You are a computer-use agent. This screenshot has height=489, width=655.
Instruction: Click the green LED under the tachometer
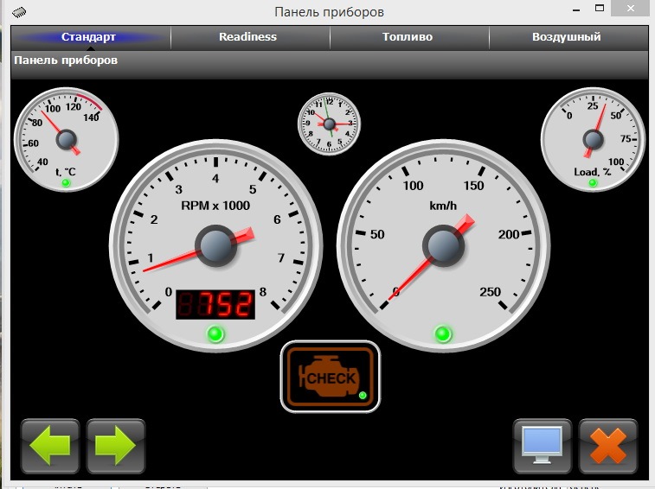pos(215,334)
